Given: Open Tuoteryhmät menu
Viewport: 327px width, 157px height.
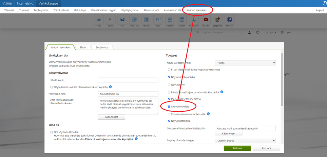Looking at the screenshot, I should (x=41, y=10).
